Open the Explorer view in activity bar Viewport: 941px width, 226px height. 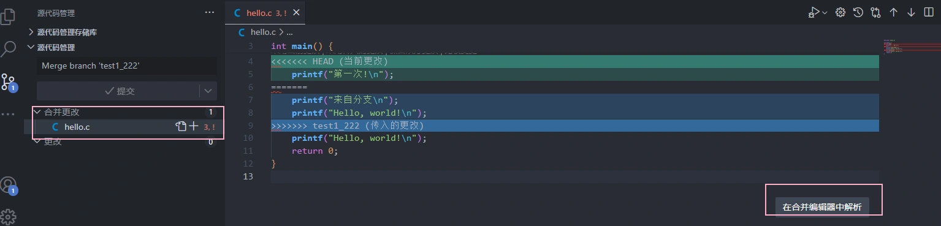coord(8,16)
